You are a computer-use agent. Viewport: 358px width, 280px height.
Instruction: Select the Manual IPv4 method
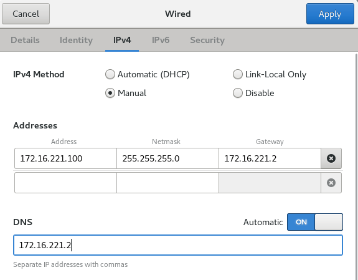point(126,93)
